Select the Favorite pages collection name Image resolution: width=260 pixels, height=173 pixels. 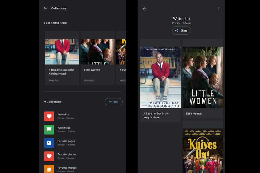click(66, 141)
